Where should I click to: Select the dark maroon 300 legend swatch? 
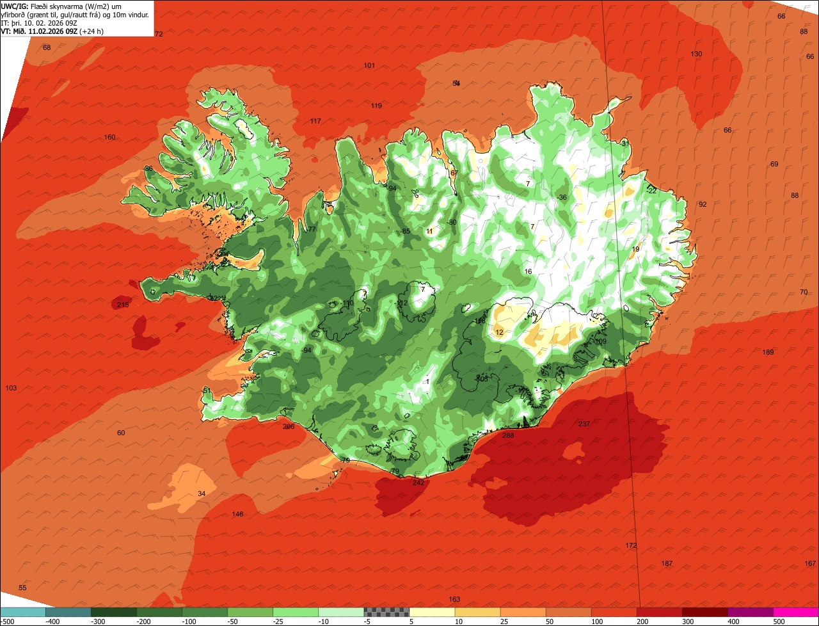[704, 612]
